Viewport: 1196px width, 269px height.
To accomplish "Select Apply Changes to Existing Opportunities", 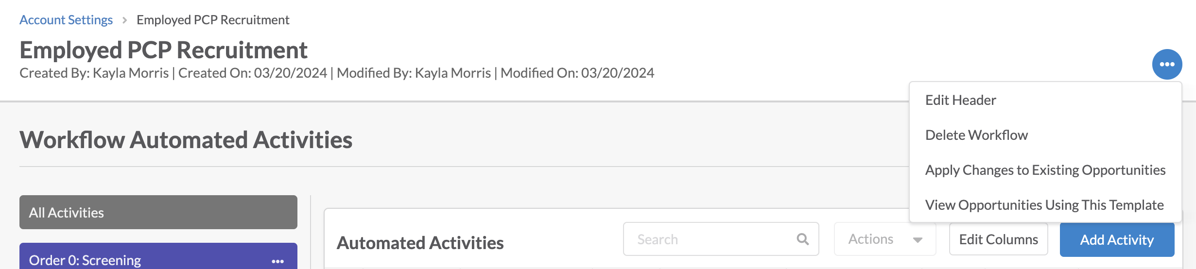I will point(1045,170).
